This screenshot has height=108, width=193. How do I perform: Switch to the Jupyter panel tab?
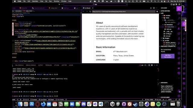pos(64,65)
